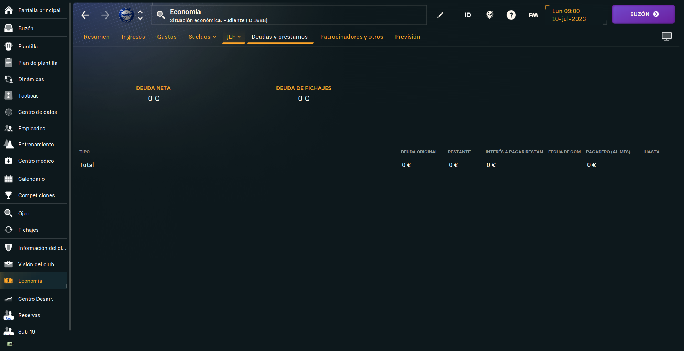This screenshot has height=351, width=684.
Task: Open Plan de plantilla icon
Action: (x=9, y=63)
